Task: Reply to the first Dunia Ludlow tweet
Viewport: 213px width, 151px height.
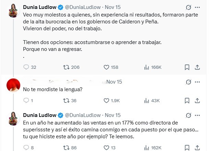Action: tap(26, 67)
